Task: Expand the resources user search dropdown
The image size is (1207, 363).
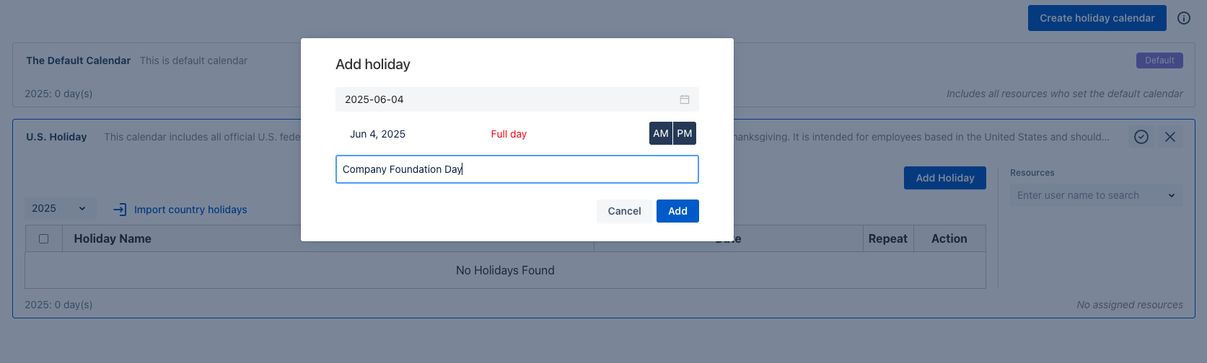Action: pos(1171,195)
